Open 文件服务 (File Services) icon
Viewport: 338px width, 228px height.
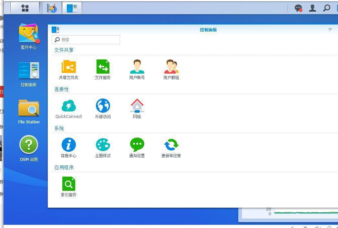click(x=103, y=67)
